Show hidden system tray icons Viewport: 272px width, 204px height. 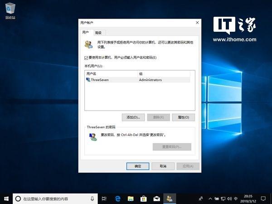[x=210, y=199]
